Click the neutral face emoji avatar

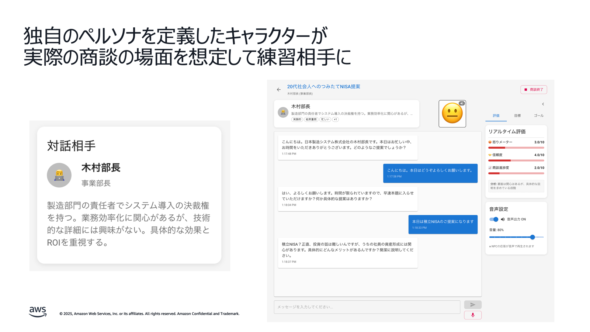pos(452,114)
